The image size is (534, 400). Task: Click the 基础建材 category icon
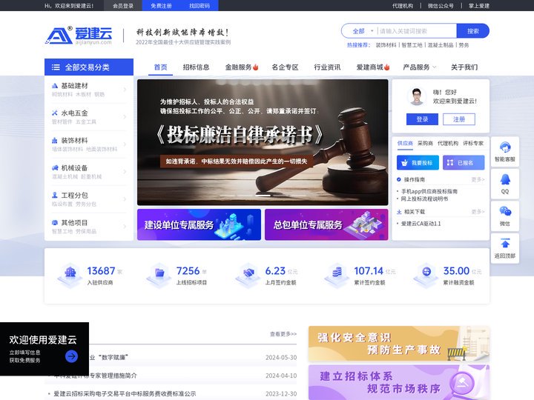click(54, 85)
